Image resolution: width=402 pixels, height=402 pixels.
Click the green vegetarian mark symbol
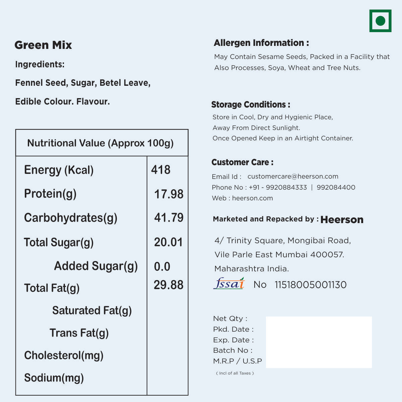point(380,21)
